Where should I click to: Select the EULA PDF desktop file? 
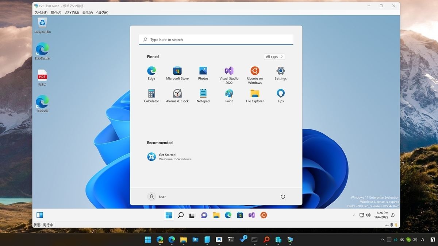(42, 78)
